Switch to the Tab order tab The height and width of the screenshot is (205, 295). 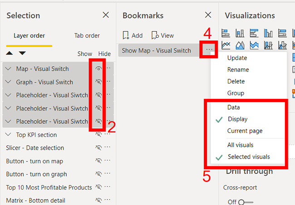(x=87, y=35)
